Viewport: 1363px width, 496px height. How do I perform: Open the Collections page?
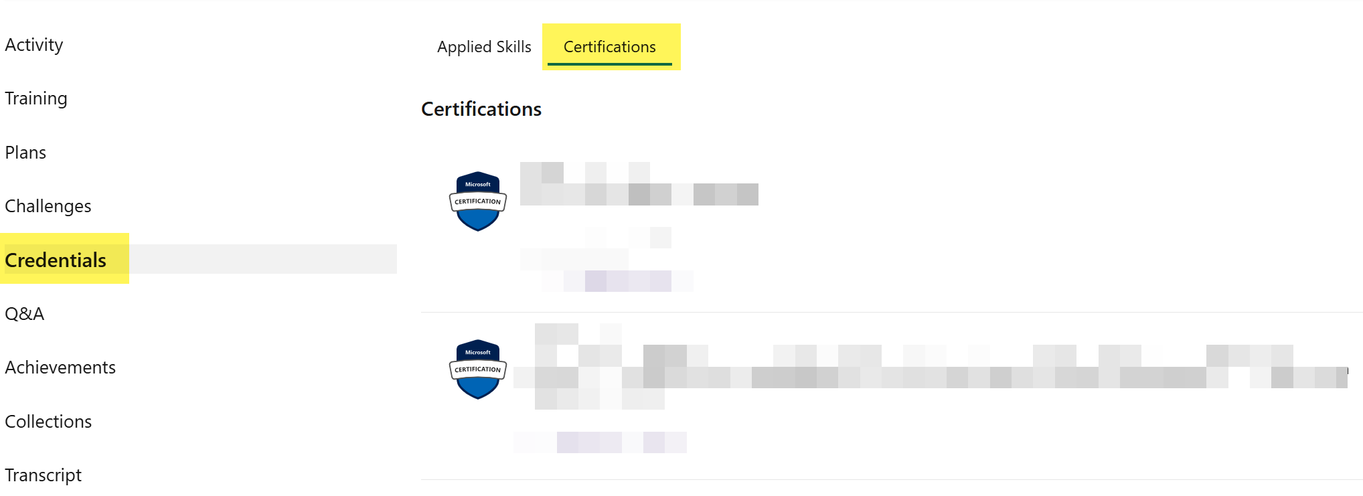pos(48,422)
